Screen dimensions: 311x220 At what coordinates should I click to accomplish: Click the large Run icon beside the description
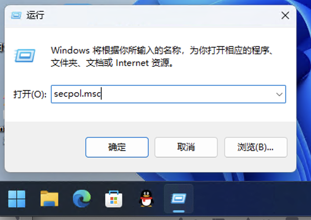tap(25, 55)
